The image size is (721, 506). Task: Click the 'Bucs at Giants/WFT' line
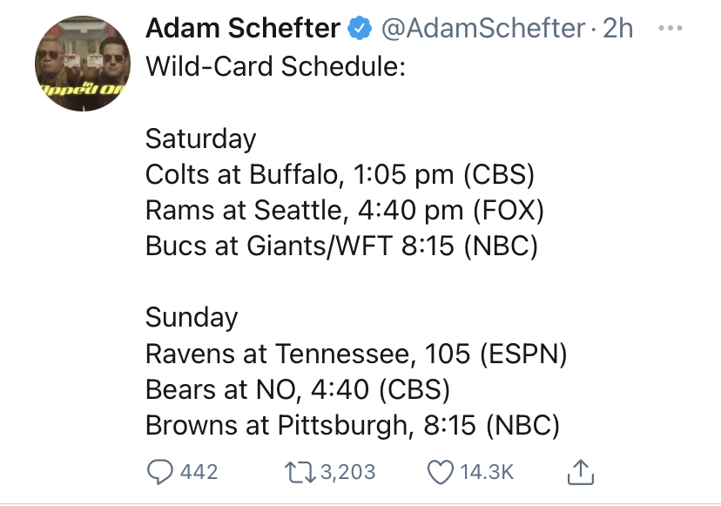click(x=341, y=246)
